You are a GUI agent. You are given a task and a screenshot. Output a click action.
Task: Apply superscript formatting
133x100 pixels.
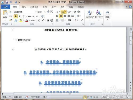[x=37, y=16]
